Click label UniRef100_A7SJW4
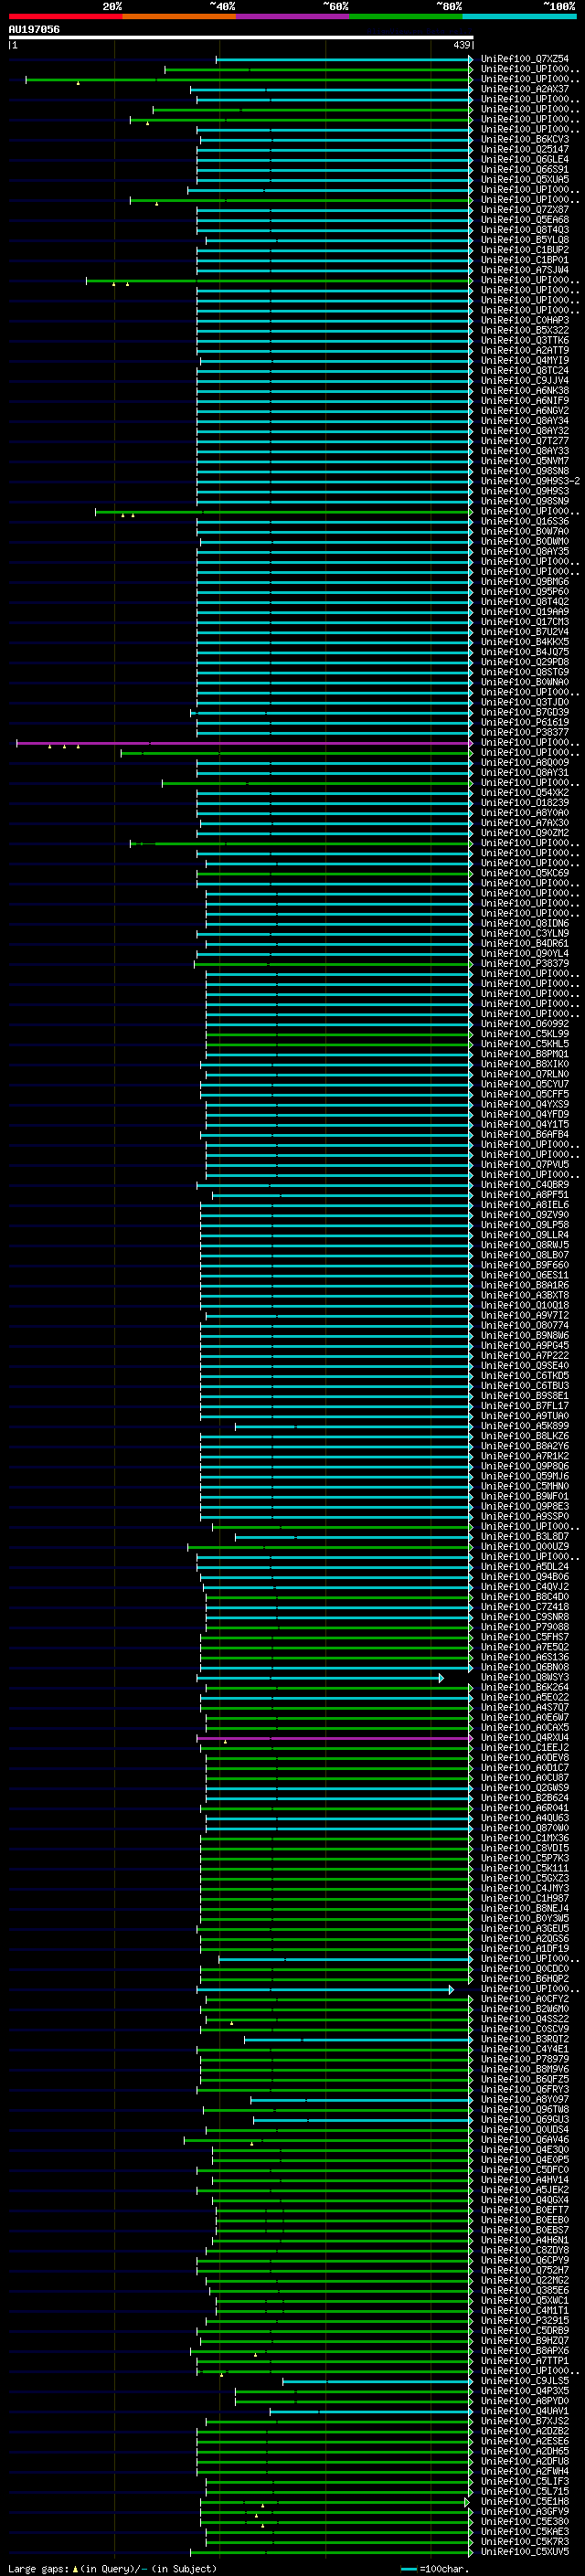Screen dimensions: 585x2576 point(524,270)
